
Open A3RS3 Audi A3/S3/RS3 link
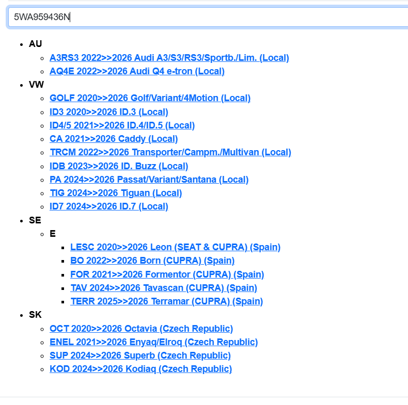click(x=169, y=58)
